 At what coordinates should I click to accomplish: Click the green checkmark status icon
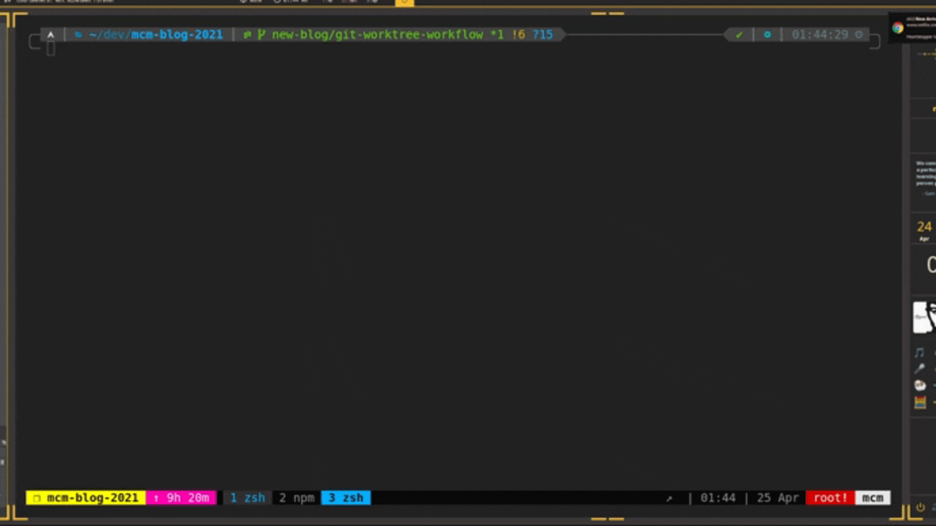[739, 35]
